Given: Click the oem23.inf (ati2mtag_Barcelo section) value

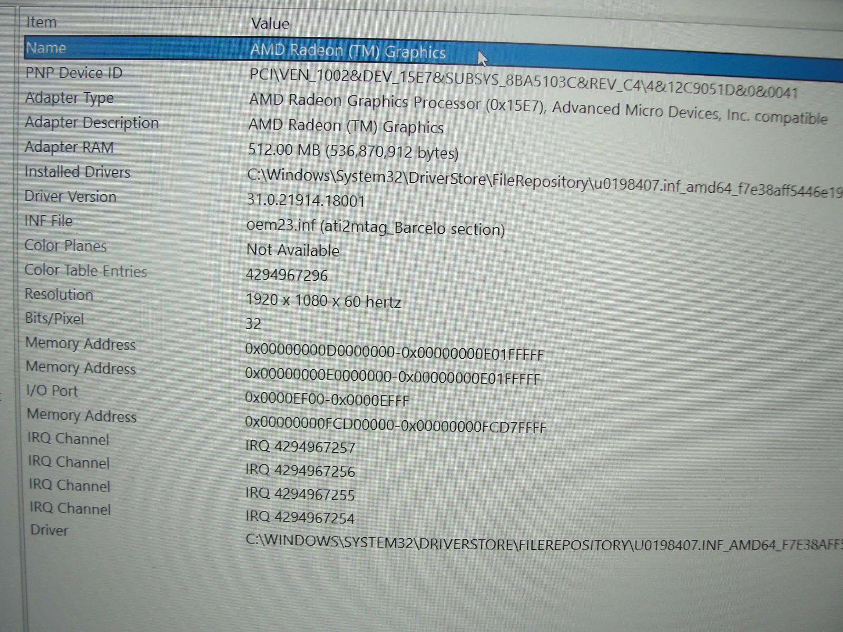Looking at the screenshot, I should coord(376,228).
